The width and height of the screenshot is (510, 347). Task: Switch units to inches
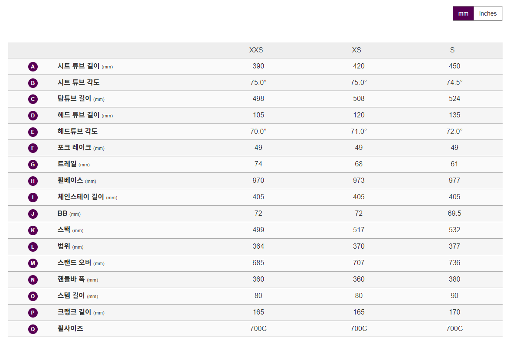(488, 13)
